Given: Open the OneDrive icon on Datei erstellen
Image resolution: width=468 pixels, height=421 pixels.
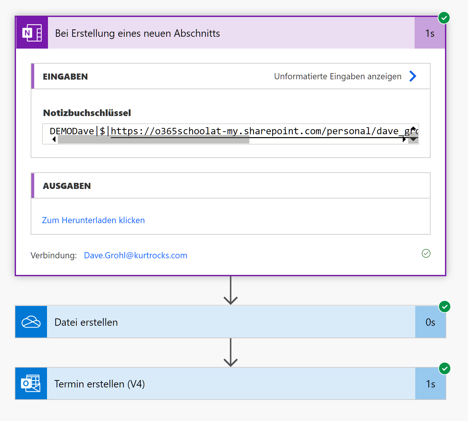Looking at the screenshot, I should [x=31, y=322].
